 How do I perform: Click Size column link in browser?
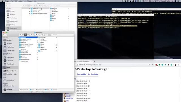pyautogui.click(x=89, y=74)
